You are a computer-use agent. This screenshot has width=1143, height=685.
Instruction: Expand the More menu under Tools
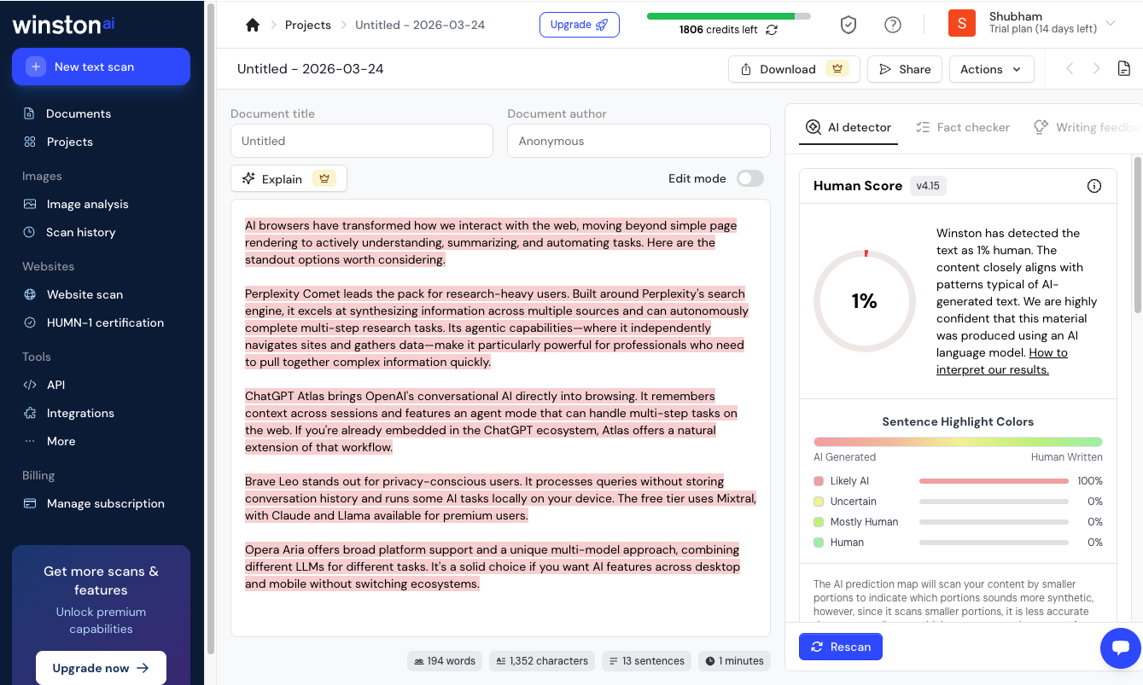[30, 441]
